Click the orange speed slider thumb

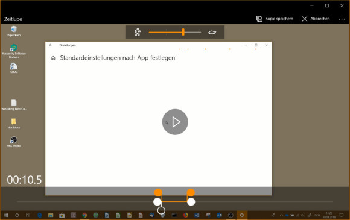pos(183,32)
